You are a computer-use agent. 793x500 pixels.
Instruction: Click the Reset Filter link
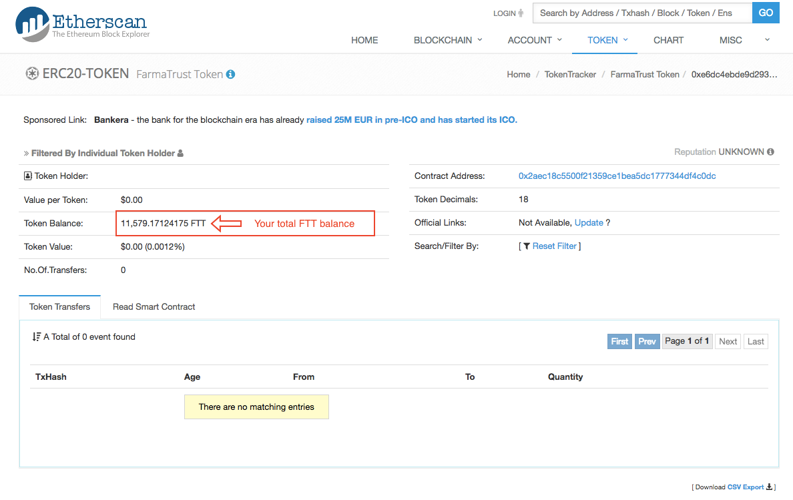pos(554,246)
